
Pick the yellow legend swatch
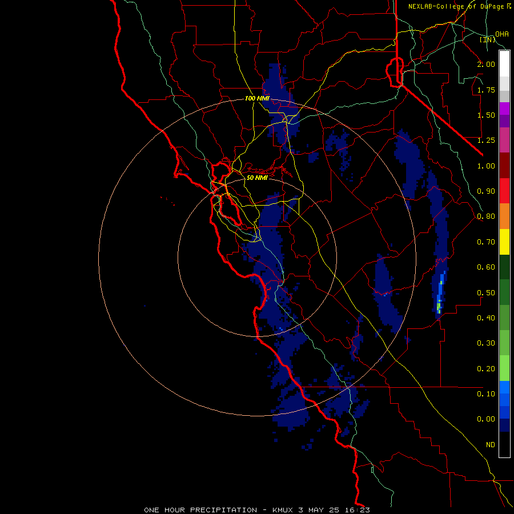click(x=504, y=242)
